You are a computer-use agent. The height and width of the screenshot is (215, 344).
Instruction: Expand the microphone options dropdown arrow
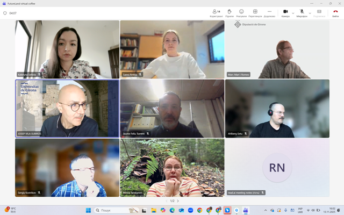click(x=310, y=12)
